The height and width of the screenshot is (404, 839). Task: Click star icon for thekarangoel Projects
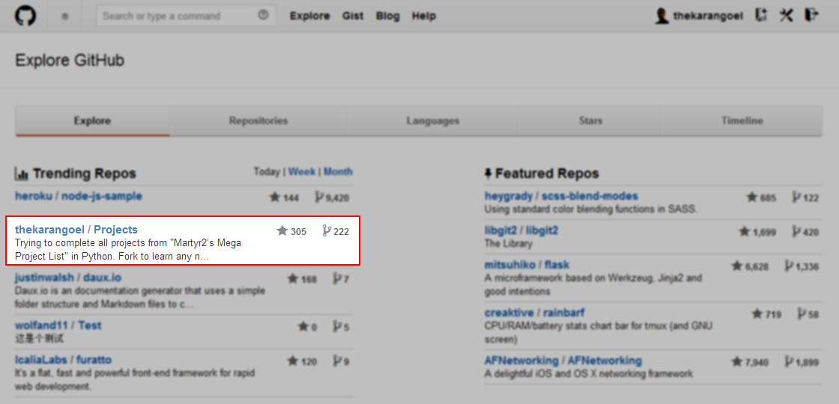(282, 231)
